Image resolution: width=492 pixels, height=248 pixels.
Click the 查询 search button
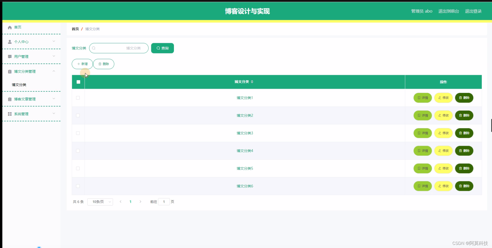tap(162, 48)
